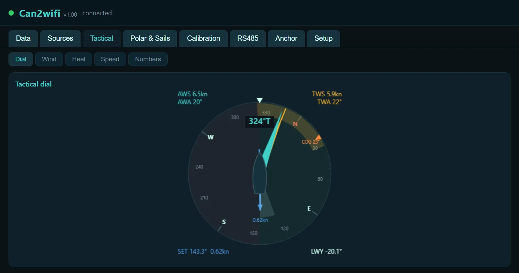
Task: Click the SET 143.3° 0.62kn readout
Action: [x=203, y=251]
